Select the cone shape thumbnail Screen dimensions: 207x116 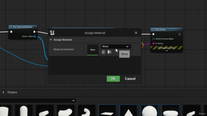(x=128, y=110)
